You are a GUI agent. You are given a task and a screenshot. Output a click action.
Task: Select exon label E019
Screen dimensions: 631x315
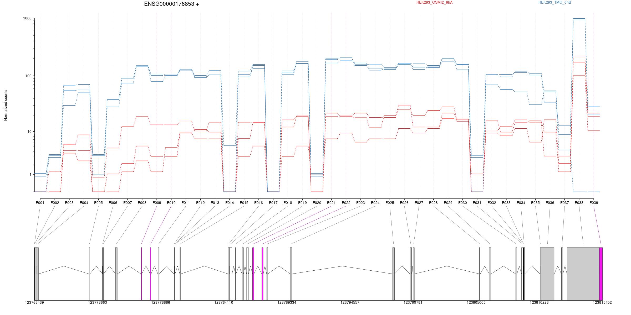click(302, 203)
